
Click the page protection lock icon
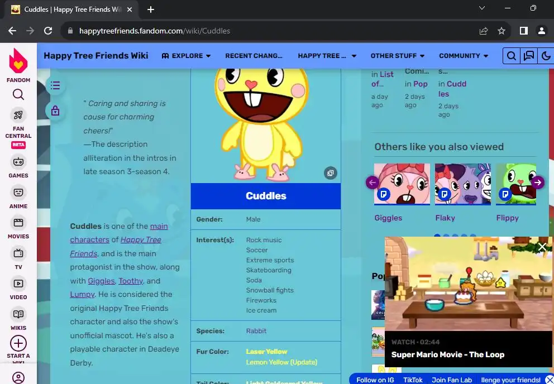pos(55,111)
